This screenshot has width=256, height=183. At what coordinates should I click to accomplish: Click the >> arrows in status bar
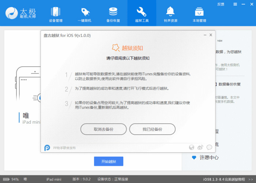point(251,179)
